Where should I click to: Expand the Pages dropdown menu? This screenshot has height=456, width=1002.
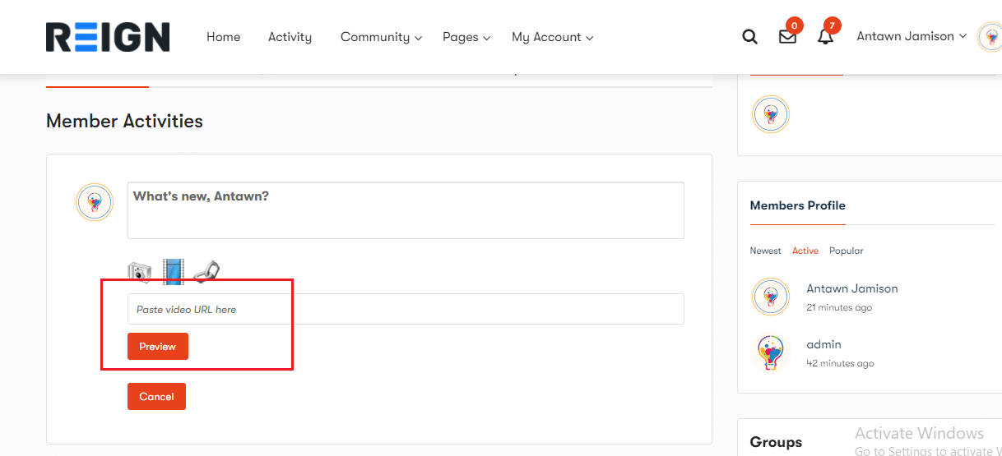point(466,37)
